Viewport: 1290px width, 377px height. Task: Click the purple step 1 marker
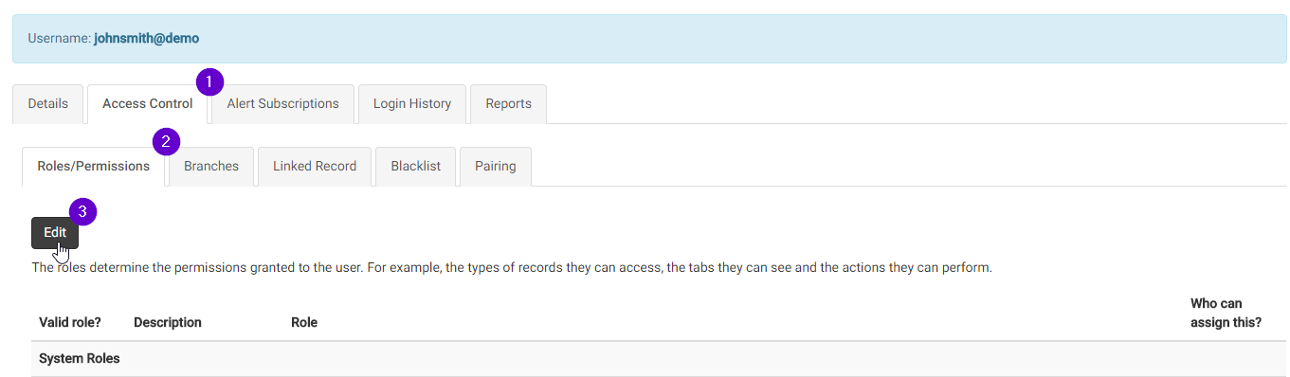pos(209,81)
